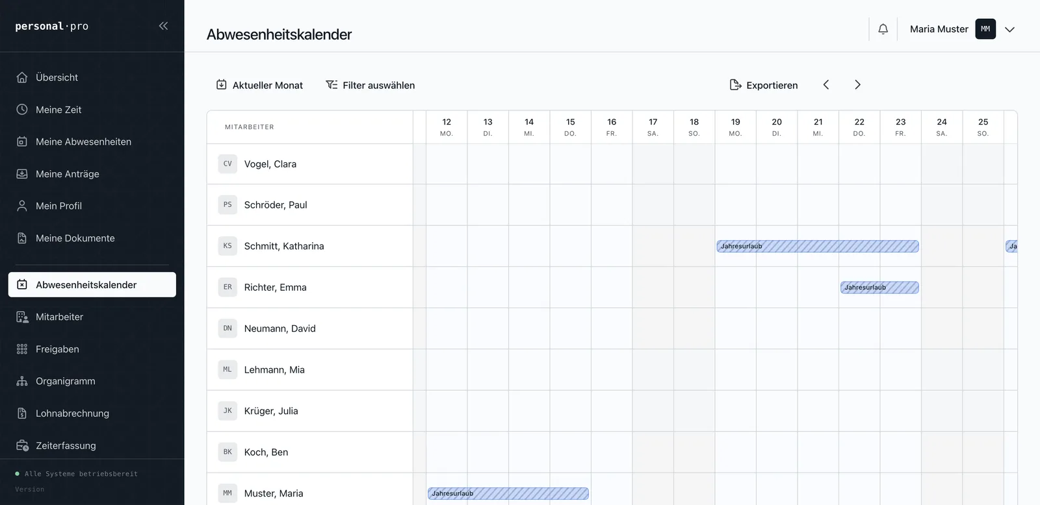Open Richter, Emma Jahresurlaub entry

pyautogui.click(x=879, y=288)
